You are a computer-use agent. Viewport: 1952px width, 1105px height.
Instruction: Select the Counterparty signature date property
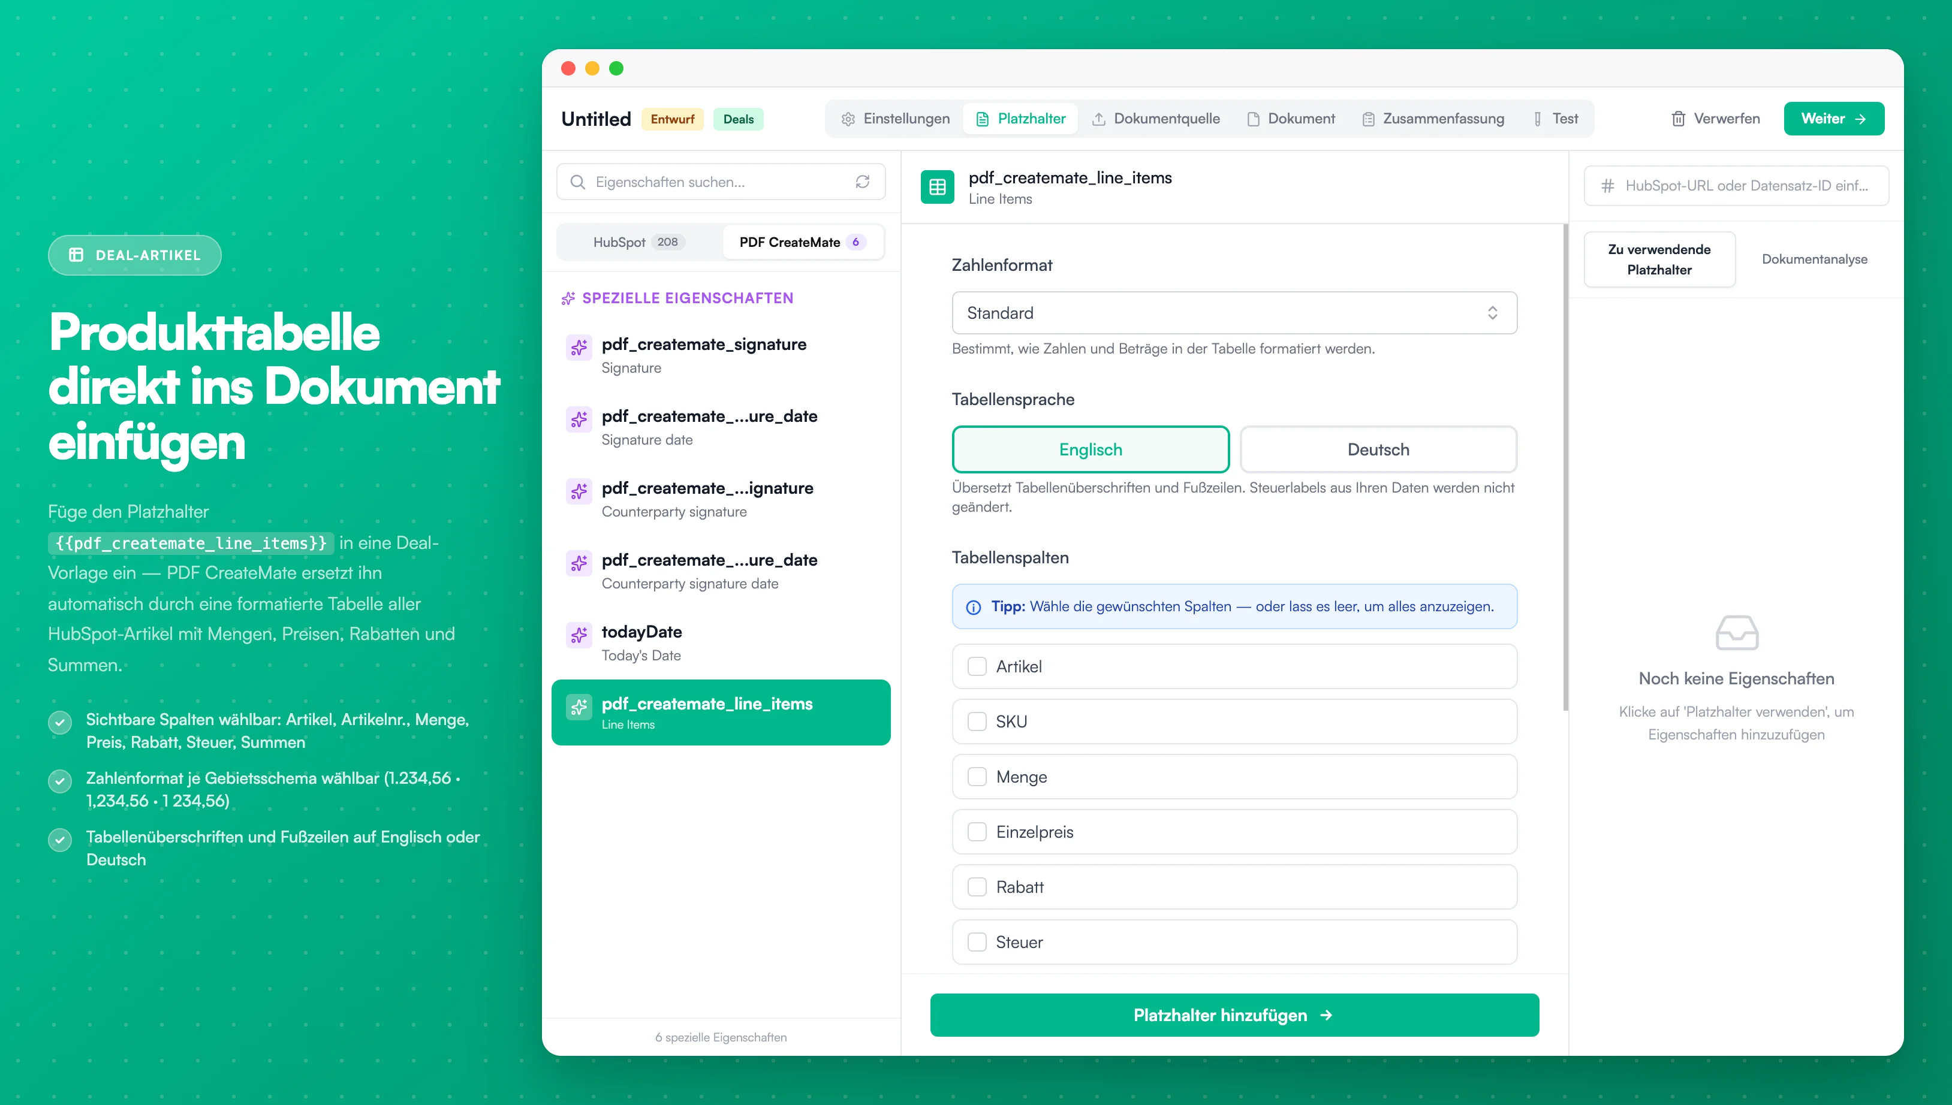pyautogui.click(x=721, y=570)
